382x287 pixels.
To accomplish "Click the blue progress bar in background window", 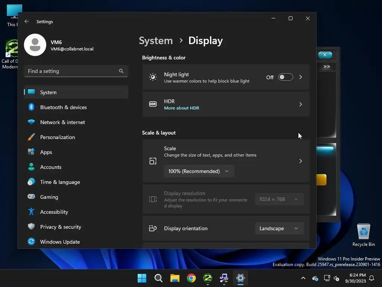I will pos(325,149).
